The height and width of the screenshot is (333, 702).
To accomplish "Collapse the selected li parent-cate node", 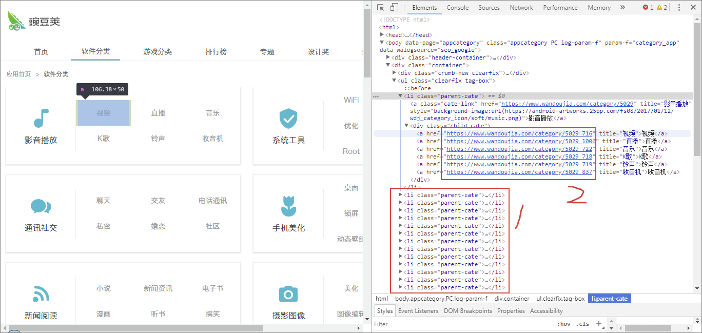I will tap(401, 96).
